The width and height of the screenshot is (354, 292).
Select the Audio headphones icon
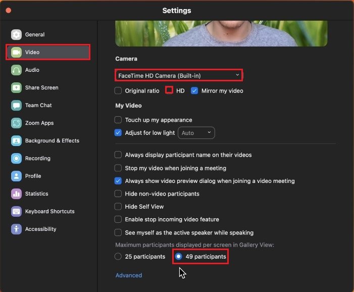pos(16,70)
